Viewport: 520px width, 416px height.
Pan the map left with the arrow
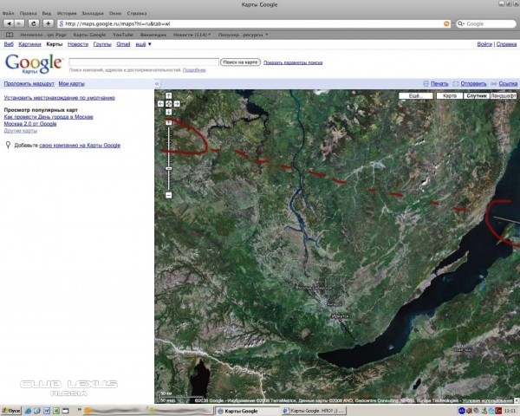click(x=161, y=104)
